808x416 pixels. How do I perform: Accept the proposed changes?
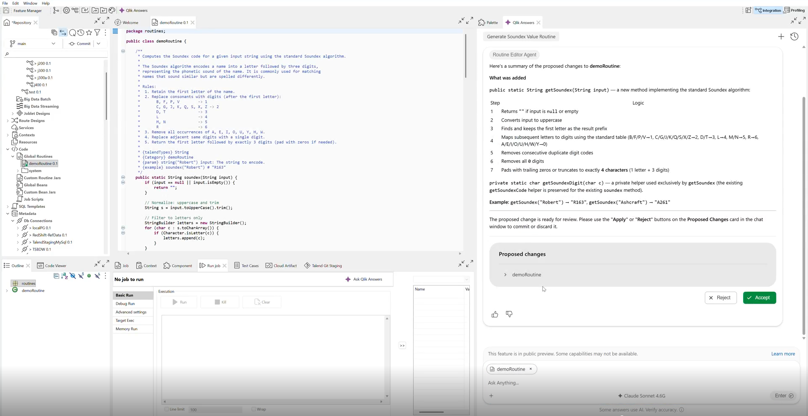(759, 298)
